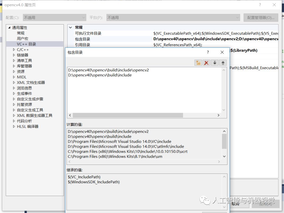284x213 pixels.
Task: Click up arrow in 计算的值 scrollbar
Action: pyautogui.click(x=224, y=131)
